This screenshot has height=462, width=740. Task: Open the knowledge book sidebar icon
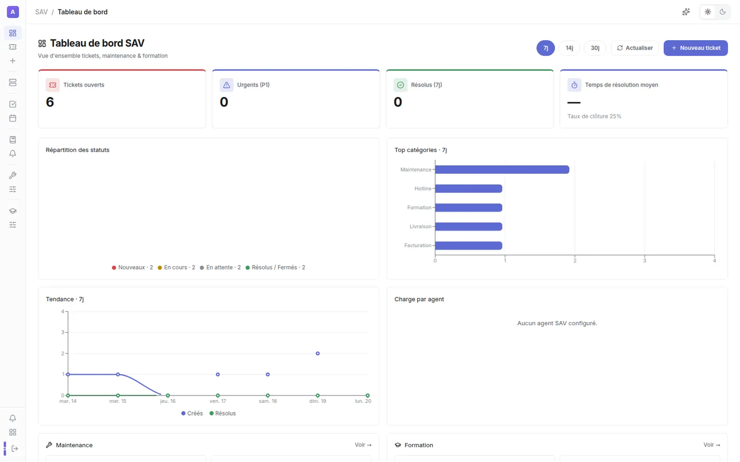[13, 140]
